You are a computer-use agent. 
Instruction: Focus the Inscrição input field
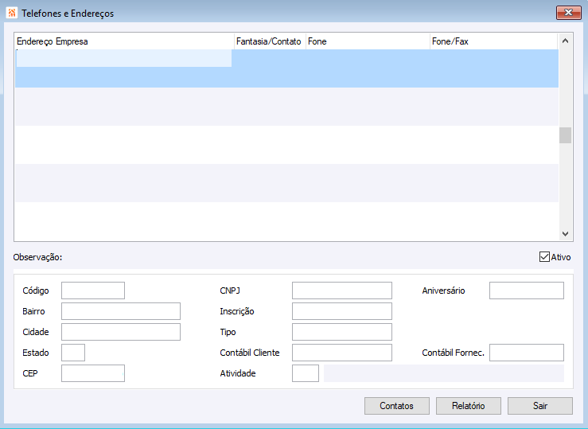point(342,311)
